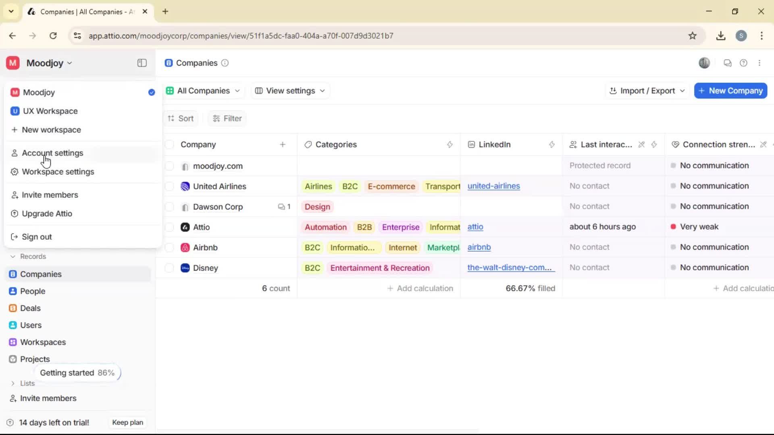This screenshot has width=774, height=435.
Task: Sign out from the menu
Action: 83,237
